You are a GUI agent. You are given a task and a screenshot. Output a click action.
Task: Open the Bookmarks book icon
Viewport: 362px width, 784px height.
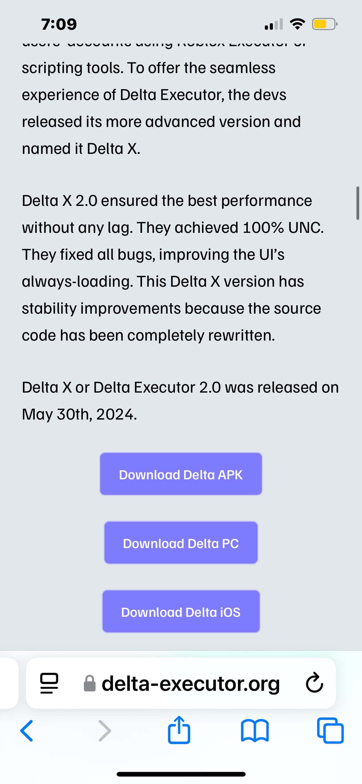255,731
